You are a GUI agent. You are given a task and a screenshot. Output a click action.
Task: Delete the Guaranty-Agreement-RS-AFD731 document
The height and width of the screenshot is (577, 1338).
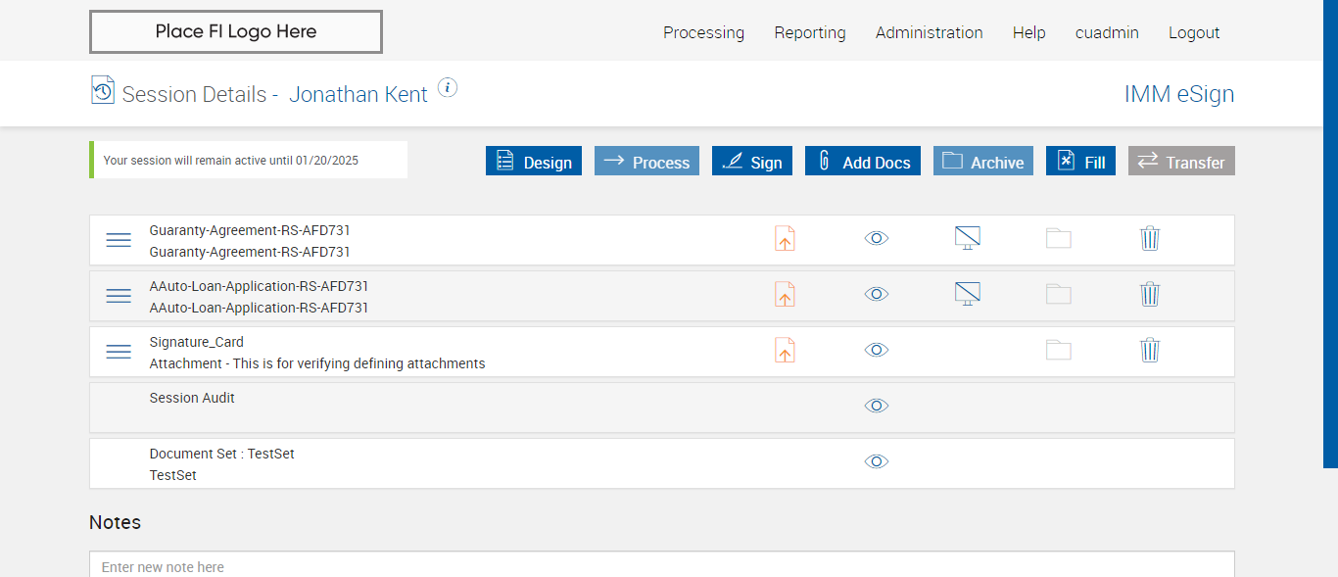[x=1150, y=238]
